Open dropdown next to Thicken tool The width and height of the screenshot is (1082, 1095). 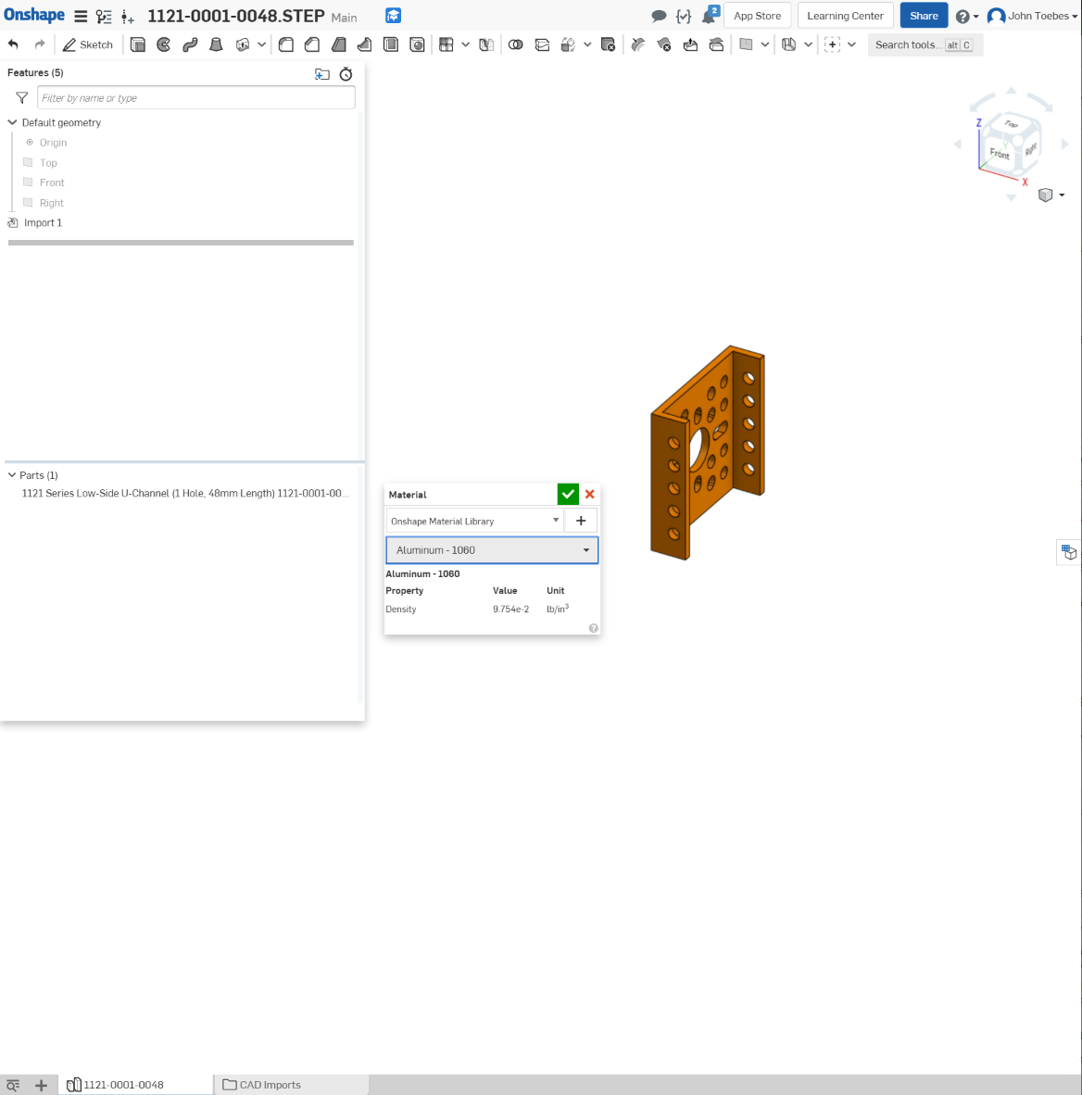click(x=261, y=44)
